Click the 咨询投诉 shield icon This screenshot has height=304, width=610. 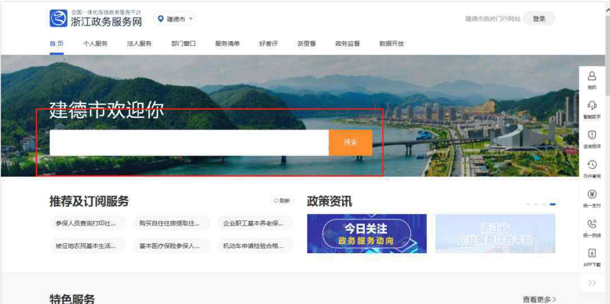592,135
